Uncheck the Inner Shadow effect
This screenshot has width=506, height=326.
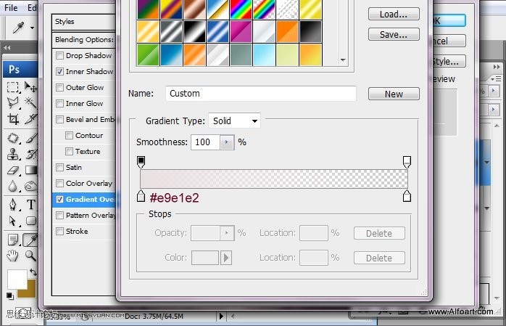pos(59,71)
